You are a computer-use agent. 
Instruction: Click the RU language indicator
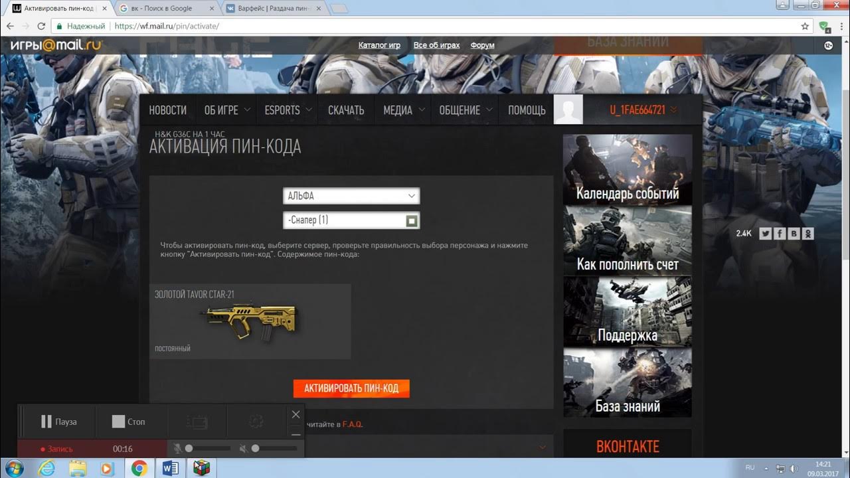pos(750,467)
